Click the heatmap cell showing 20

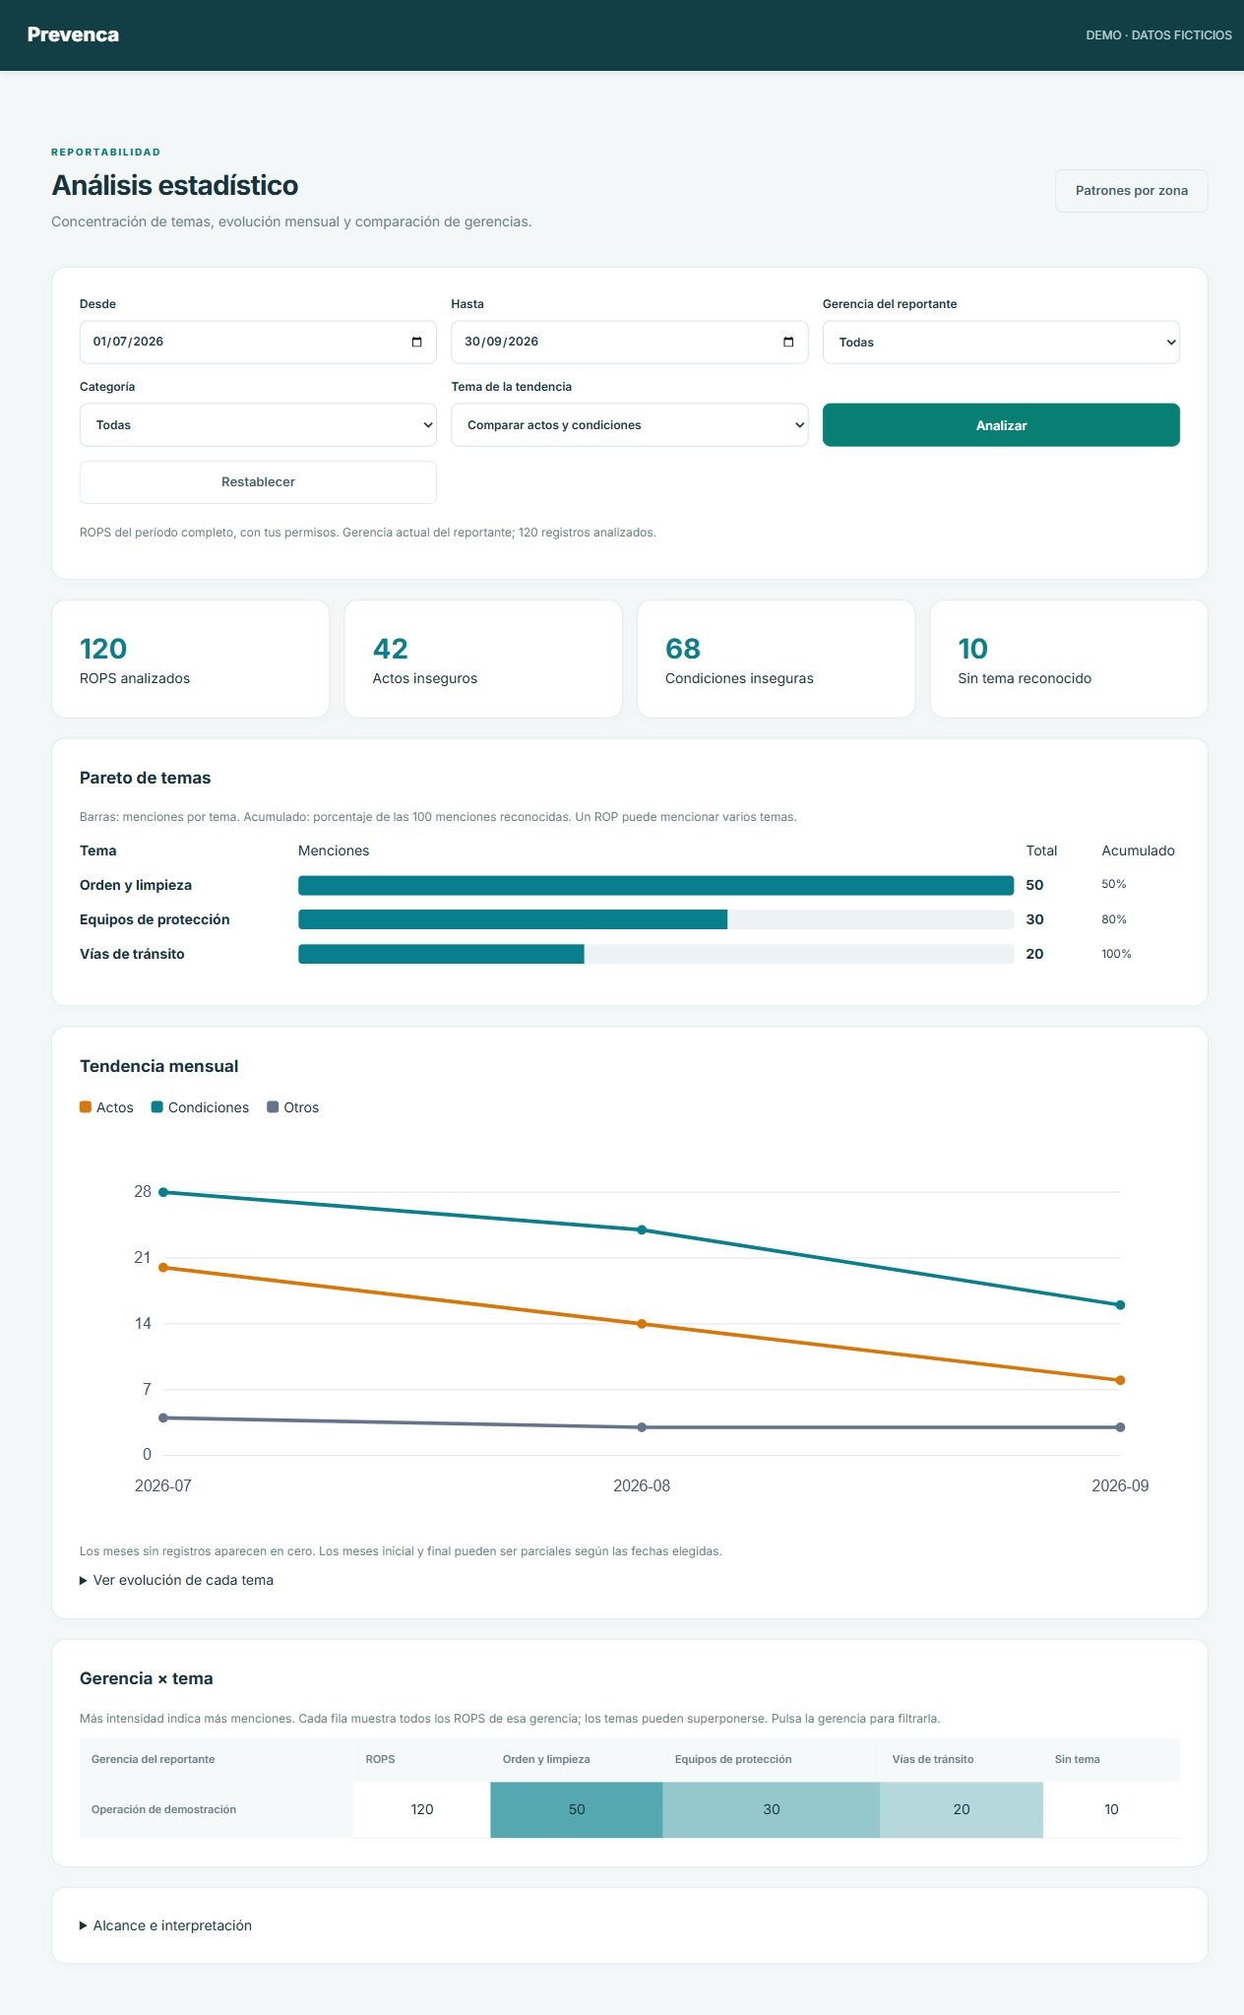[962, 1809]
